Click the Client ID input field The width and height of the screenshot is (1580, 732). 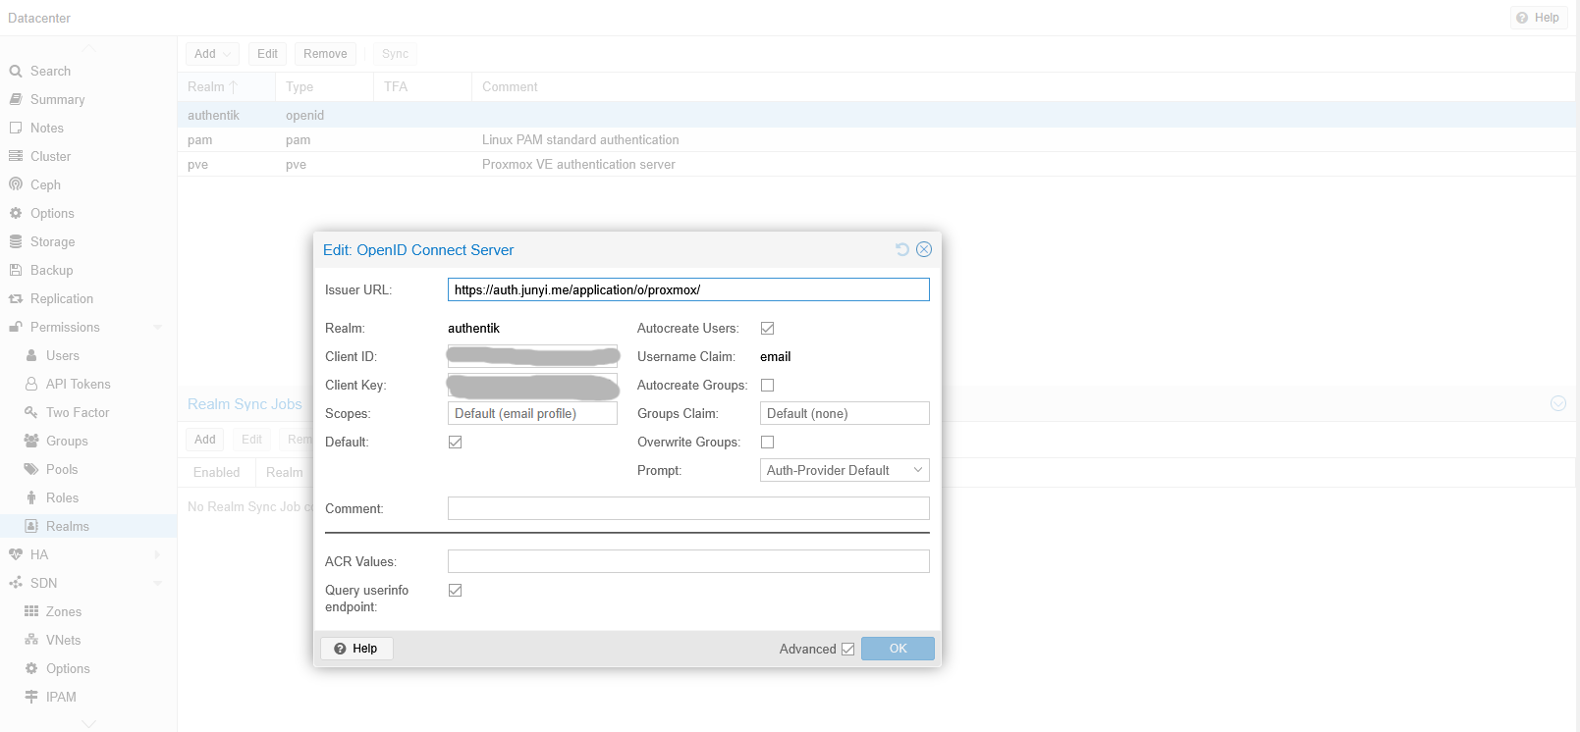tap(532, 356)
